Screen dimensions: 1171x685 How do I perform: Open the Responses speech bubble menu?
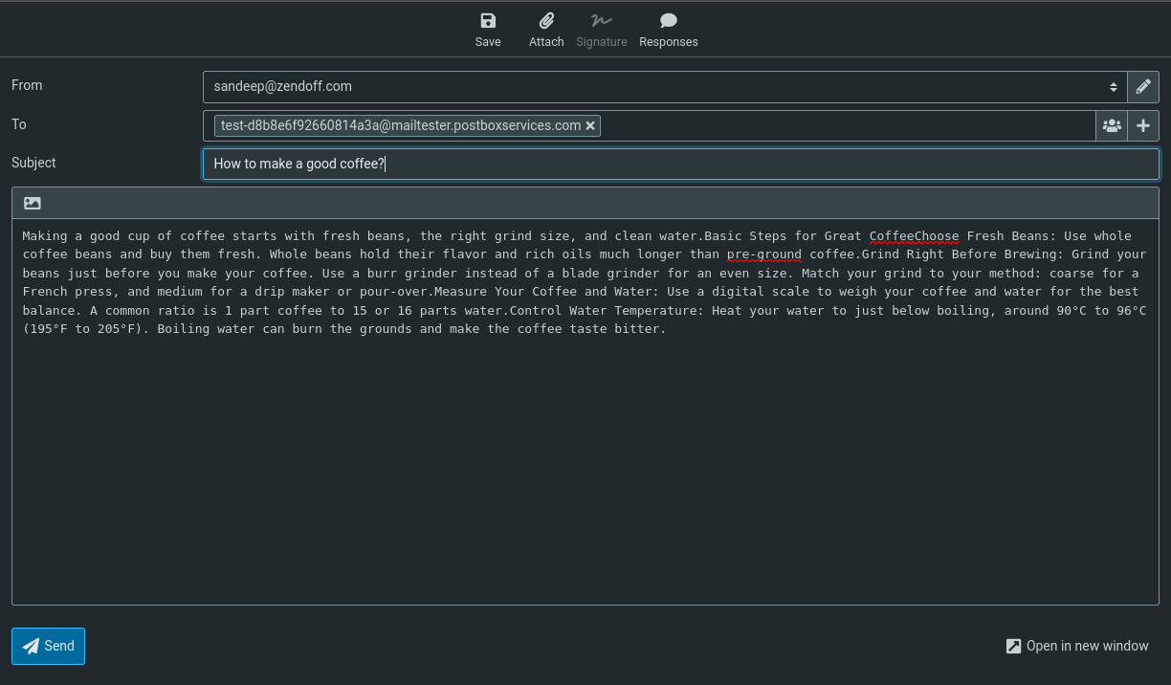(669, 30)
